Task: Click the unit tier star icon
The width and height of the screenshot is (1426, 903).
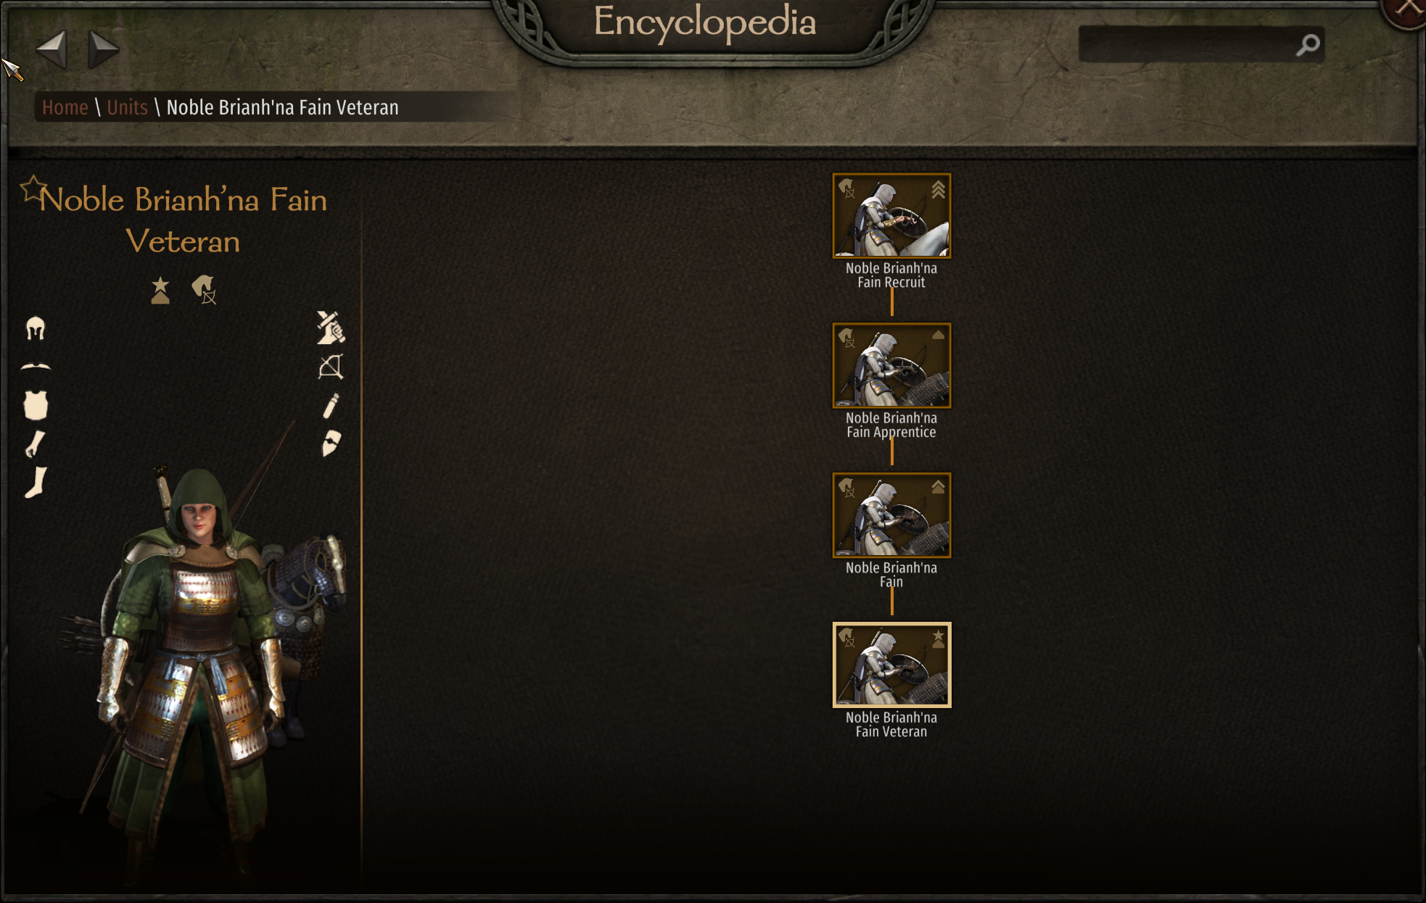Action: [160, 291]
